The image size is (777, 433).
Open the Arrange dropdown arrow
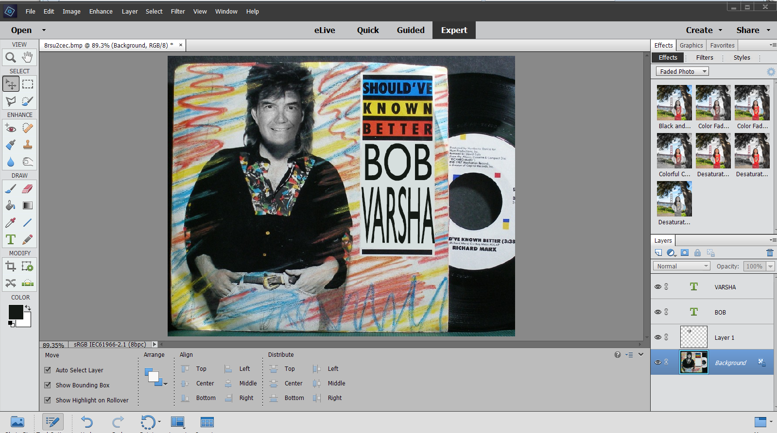click(x=165, y=384)
